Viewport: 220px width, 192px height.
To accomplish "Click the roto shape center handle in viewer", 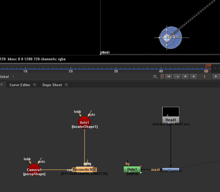I will coord(167,38).
